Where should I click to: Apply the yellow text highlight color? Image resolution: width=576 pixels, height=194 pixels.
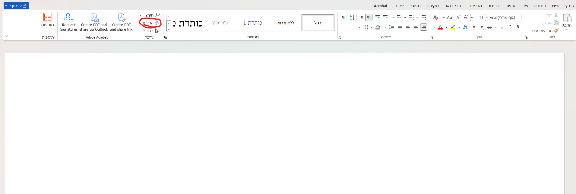(x=453, y=27)
